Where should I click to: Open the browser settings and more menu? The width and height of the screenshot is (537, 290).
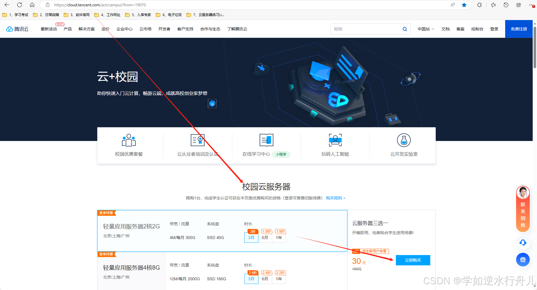(532, 5)
